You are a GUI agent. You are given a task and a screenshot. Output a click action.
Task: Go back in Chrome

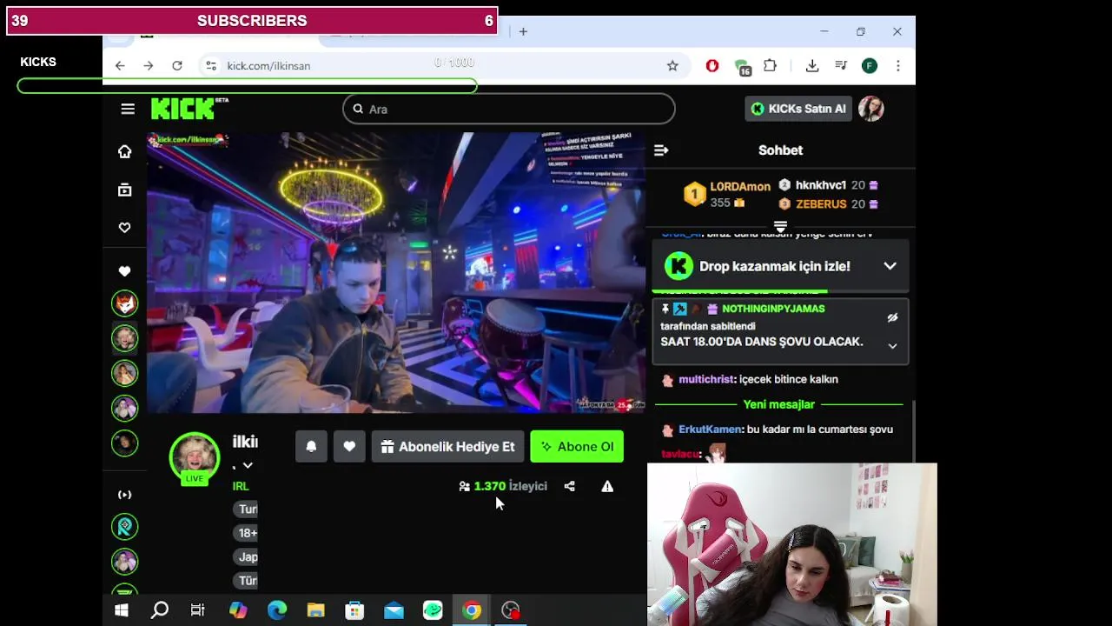coord(120,66)
